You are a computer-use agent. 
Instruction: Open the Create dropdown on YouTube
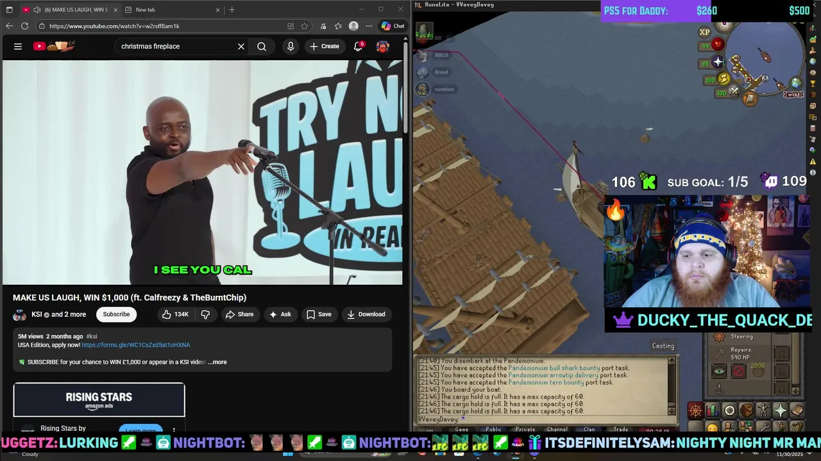[325, 46]
